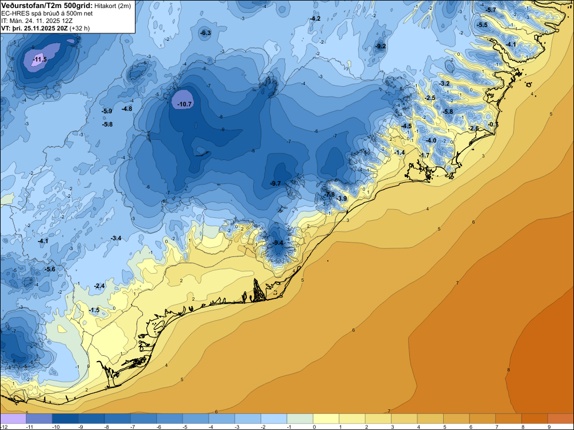Select the -5.5 temperature value

point(483,25)
